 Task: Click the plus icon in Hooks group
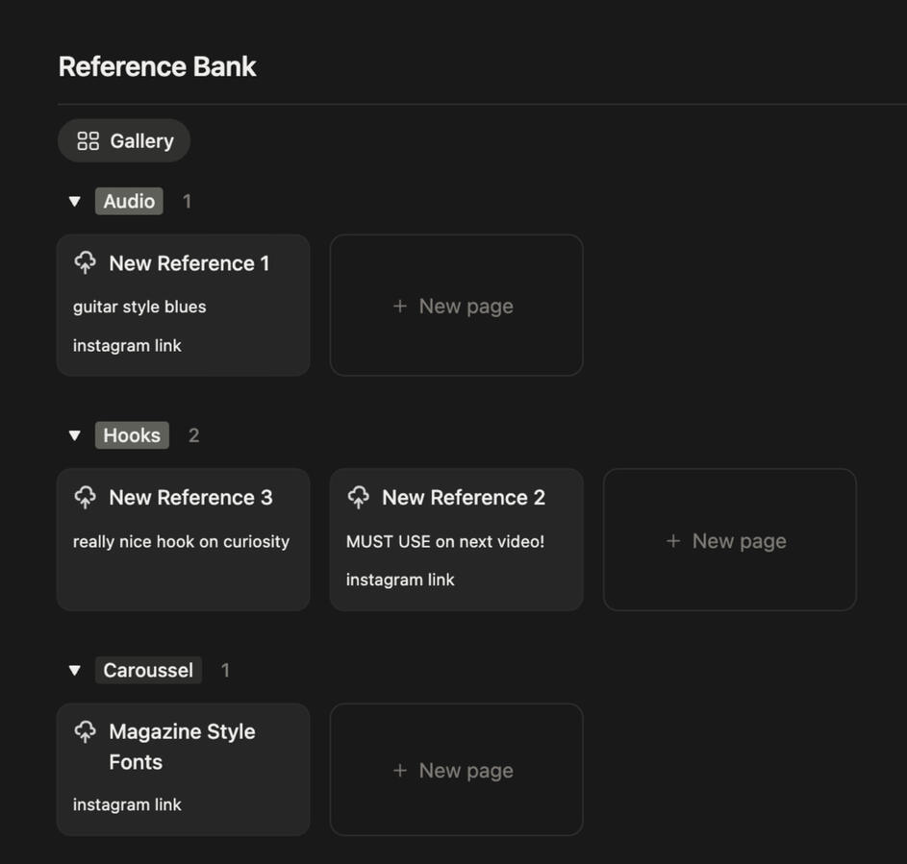pyautogui.click(x=673, y=541)
